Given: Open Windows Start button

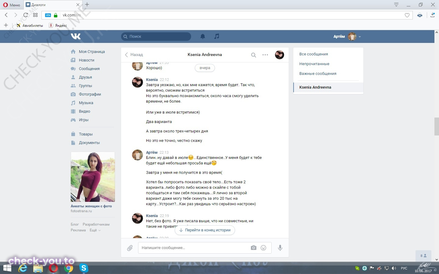Looking at the screenshot, I should [7, 268].
